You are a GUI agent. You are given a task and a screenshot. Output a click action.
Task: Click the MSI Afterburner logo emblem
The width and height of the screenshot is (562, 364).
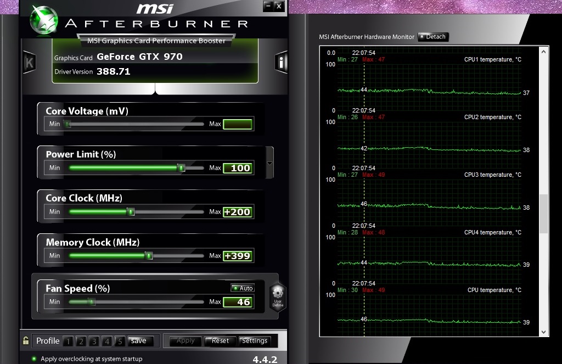point(44,20)
